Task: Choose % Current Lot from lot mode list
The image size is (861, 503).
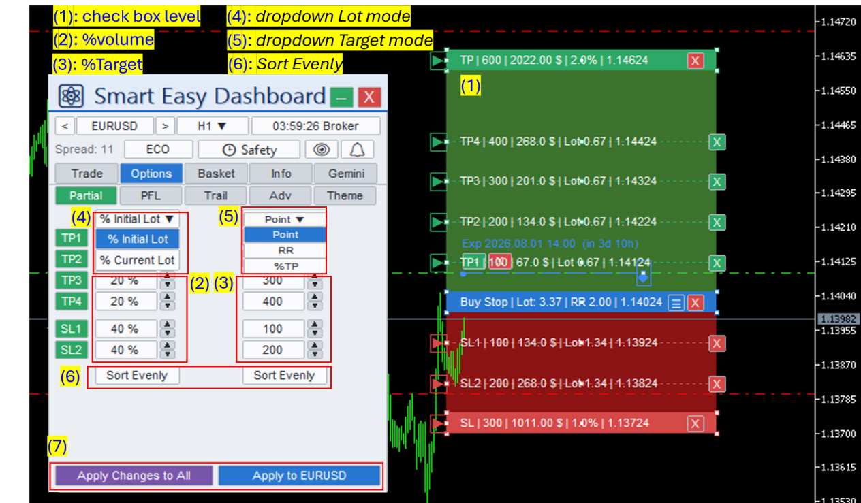Action: [x=138, y=260]
